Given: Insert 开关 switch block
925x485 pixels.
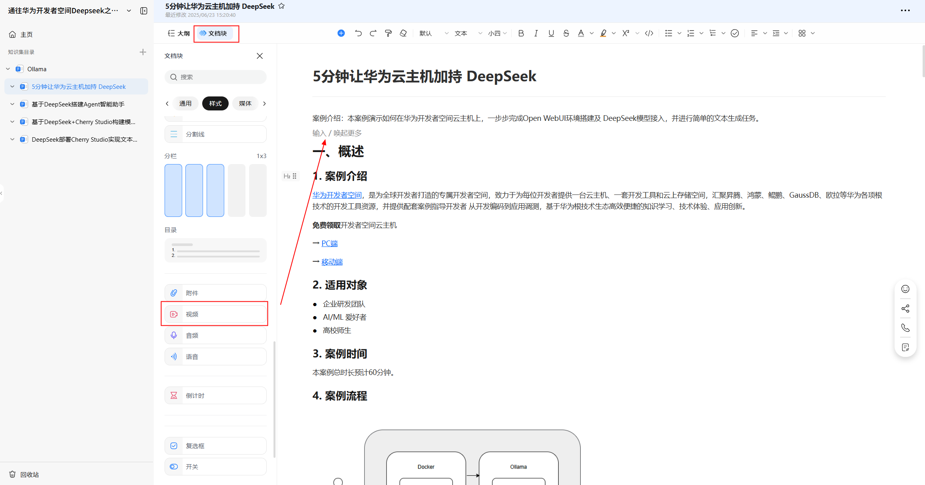Looking at the screenshot, I should 215,467.
